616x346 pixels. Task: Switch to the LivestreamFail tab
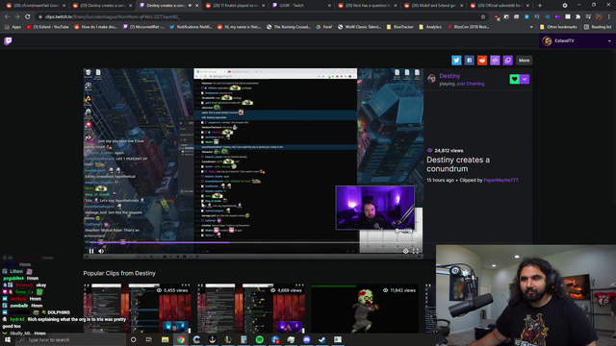(x=37, y=6)
